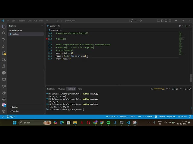Open the Go menu
This screenshot has height=144, width=193.
coord(36,21)
